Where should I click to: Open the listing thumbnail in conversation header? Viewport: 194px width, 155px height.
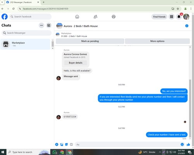point(59,26)
